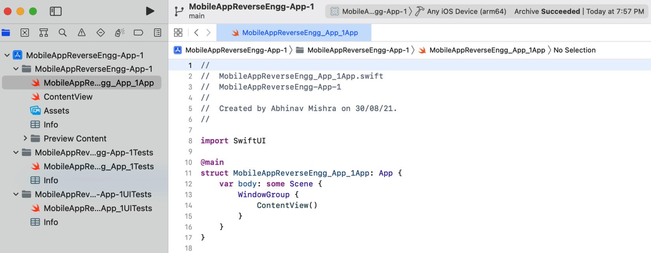Screen dimensions: 651x253
Task: Open the Symbol navigator
Action: pyautogui.click(x=44, y=33)
